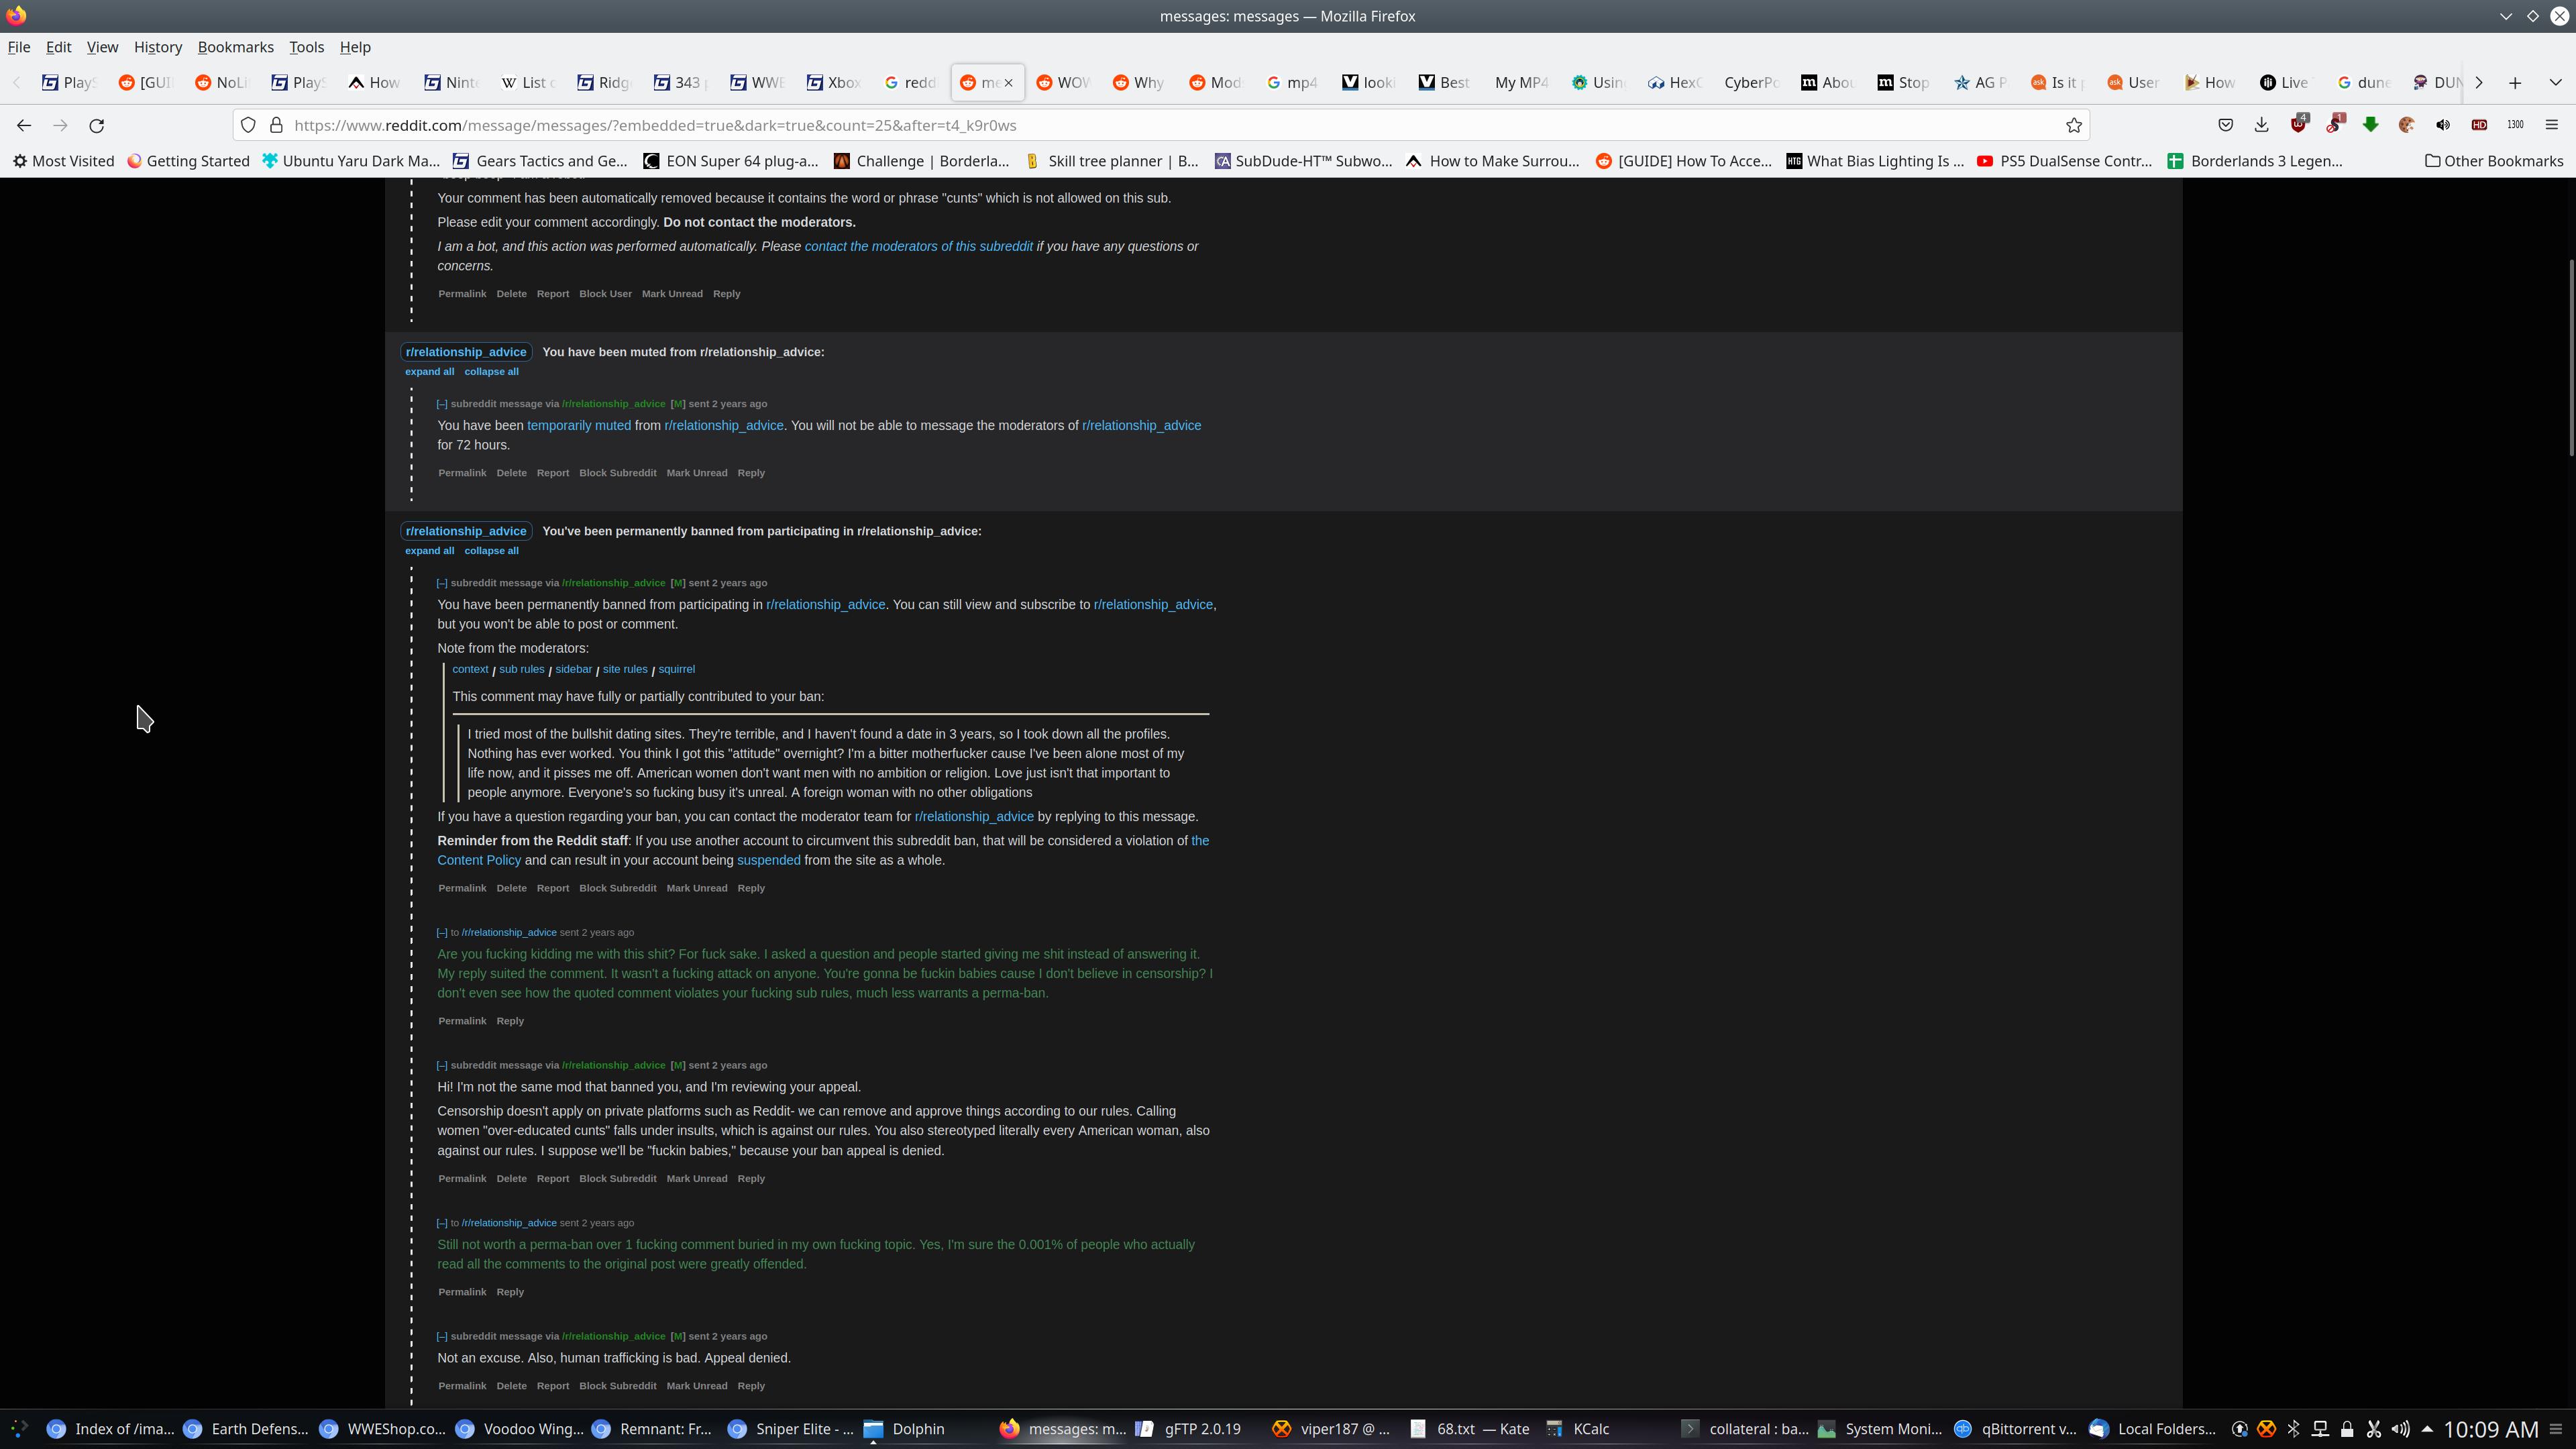Save page to Pocket
The width and height of the screenshot is (2576, 1449).
coord(2225,125)
